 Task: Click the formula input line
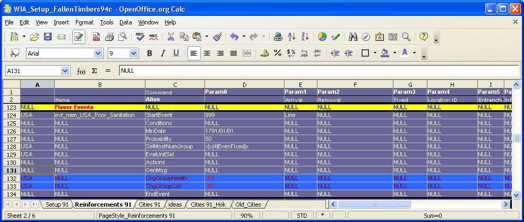317,70
